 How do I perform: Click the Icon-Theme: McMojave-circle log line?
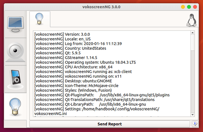tap(76, 86)
